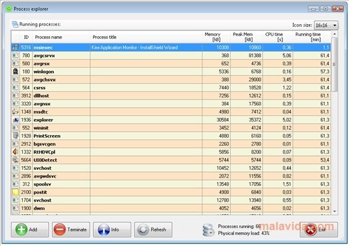This screenshot has height=246, width=349.
Task: Click the Process explorer title bar icon
Action: pos(9,9)
